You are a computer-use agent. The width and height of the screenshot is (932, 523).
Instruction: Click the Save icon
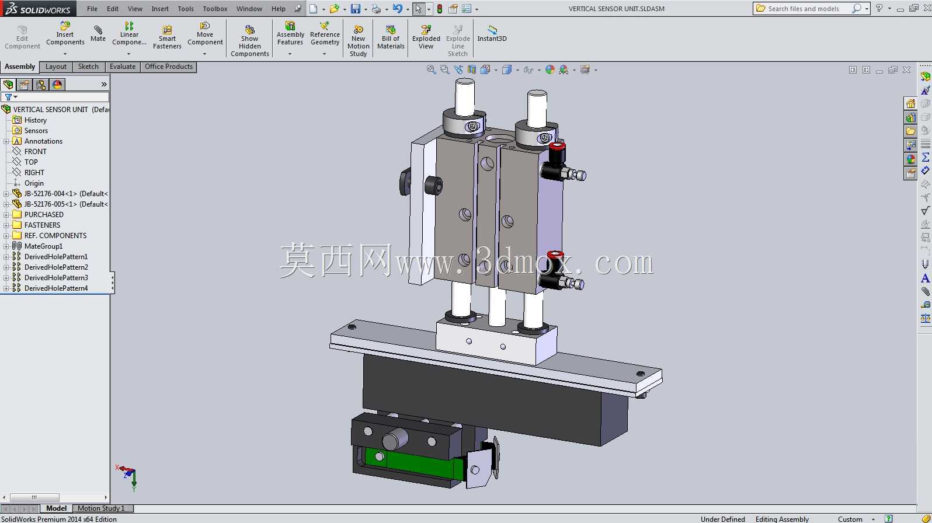point(355,9)
